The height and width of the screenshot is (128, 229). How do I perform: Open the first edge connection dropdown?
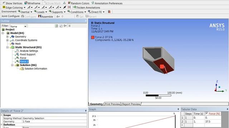pos(30,7)
